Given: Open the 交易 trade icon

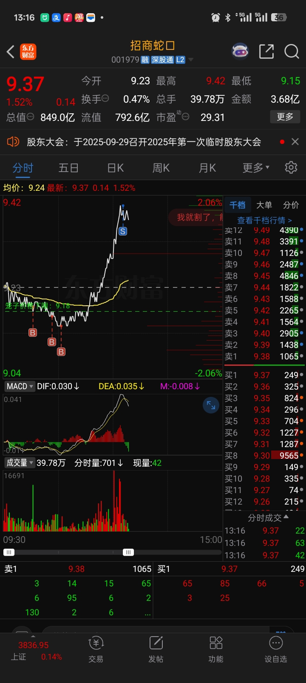Looking at the screenshot, I should [96, 650].
